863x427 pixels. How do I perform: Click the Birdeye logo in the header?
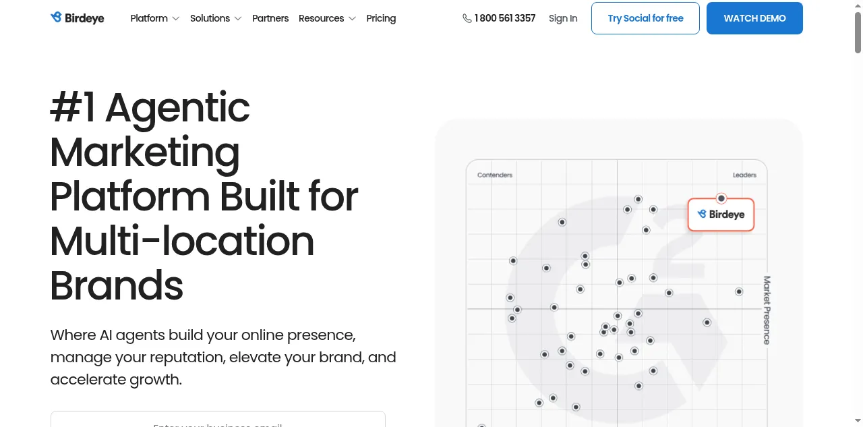(x=77, y=18)
